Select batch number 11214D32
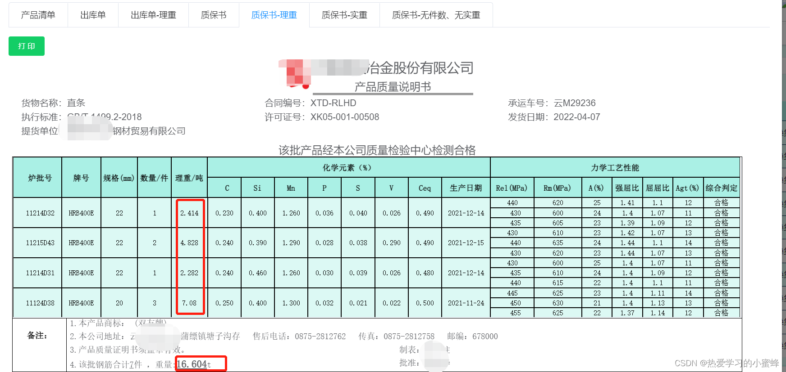786x372 pixels. [40, 213]
